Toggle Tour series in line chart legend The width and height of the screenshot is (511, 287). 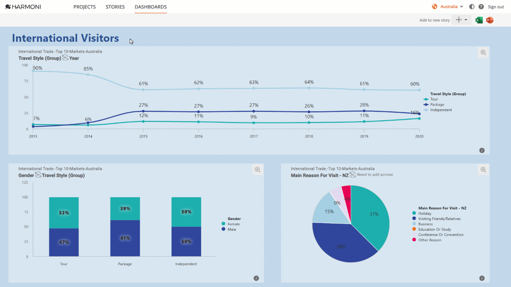pyautogui.click(x=430, y=99)
